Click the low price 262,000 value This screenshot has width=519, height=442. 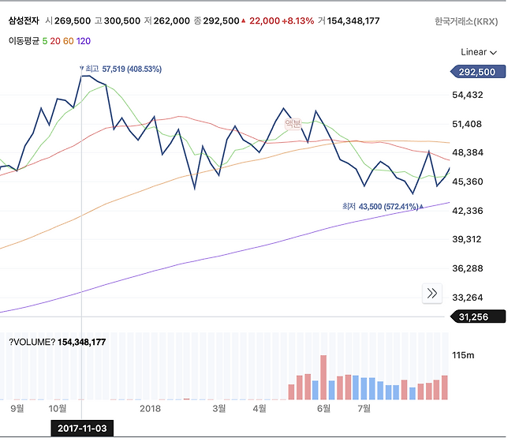(171, 21)
